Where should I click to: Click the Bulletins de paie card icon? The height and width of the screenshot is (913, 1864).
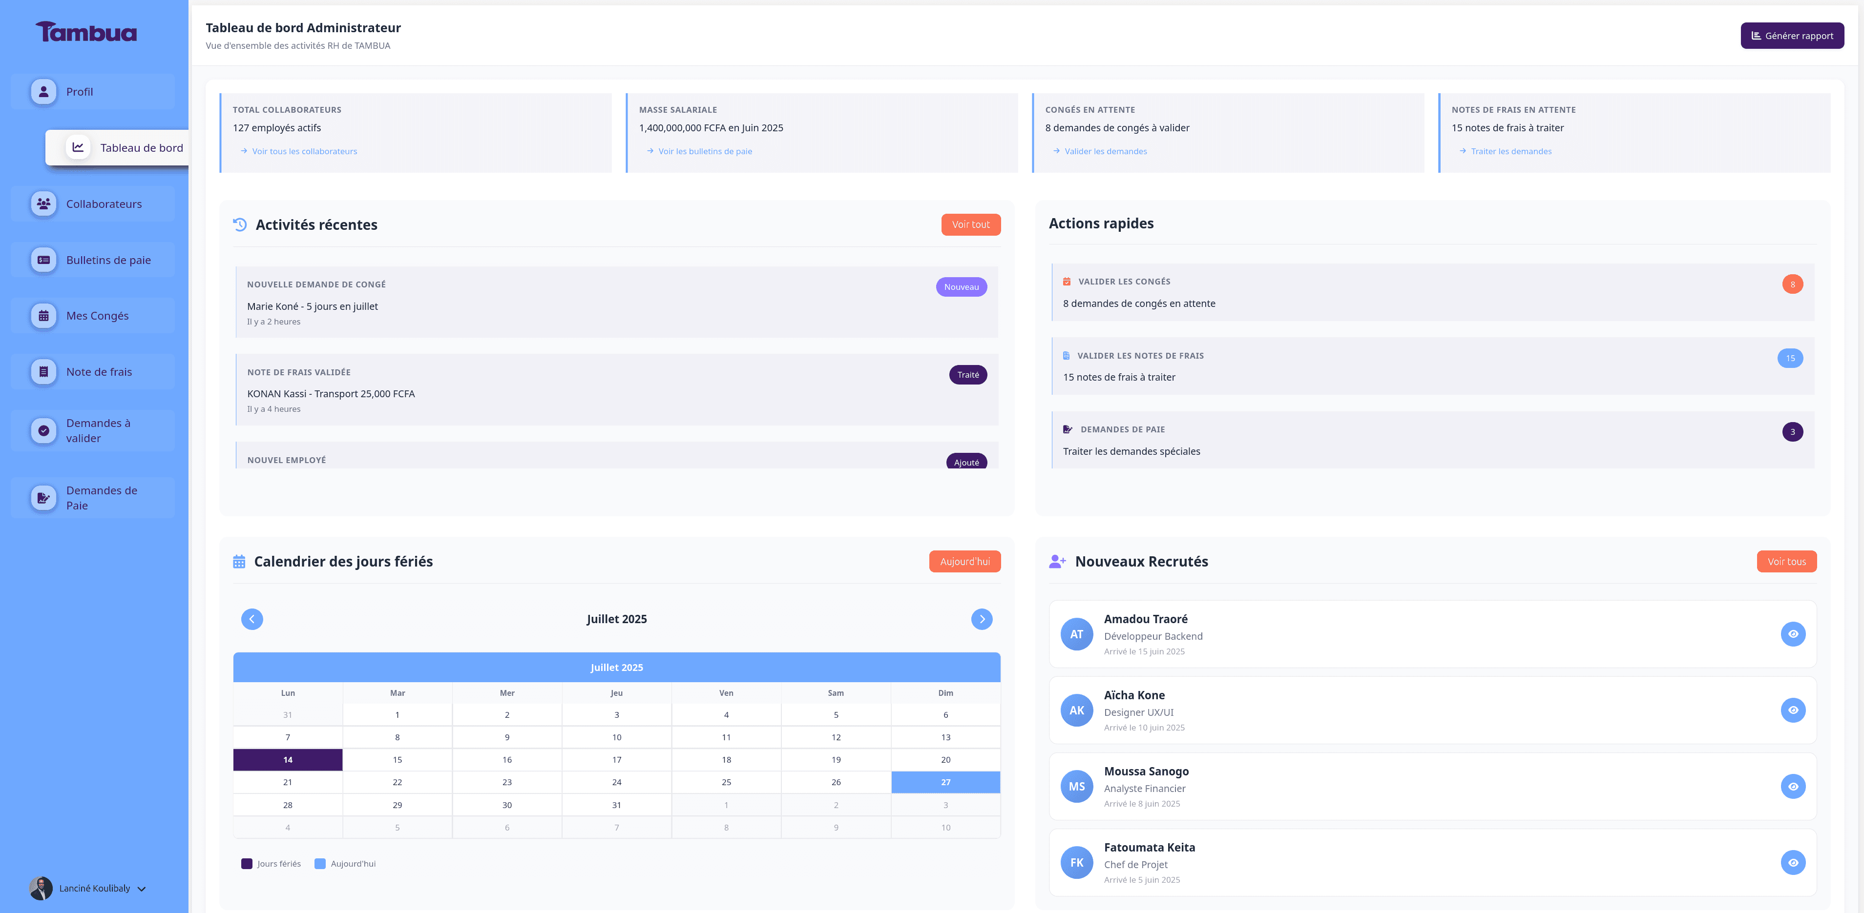[x=43, y=259]
